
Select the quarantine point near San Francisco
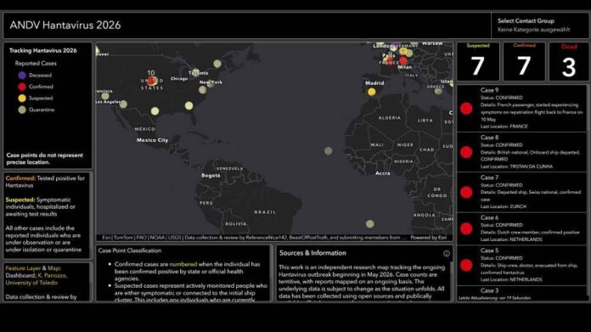[x=105, y=96]
